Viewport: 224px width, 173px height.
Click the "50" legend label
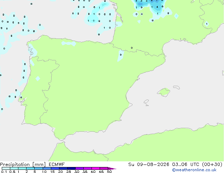[109, 172]
